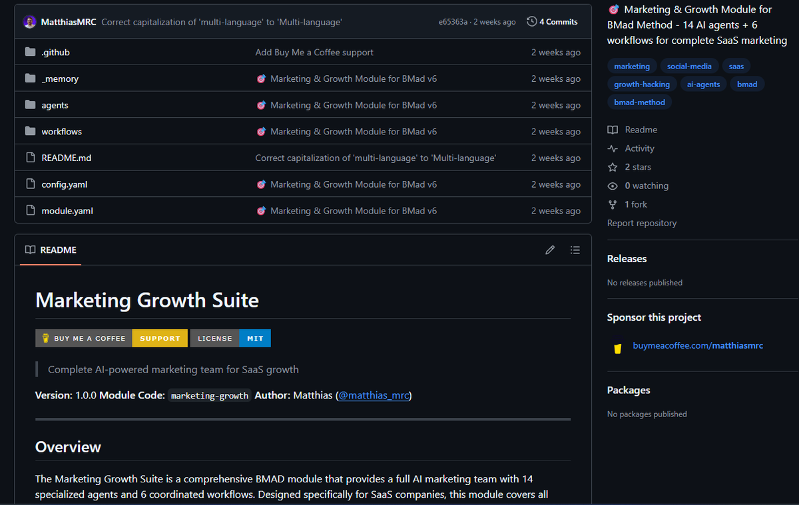Visit buymeacoffee.com/matthiasmrc sponsor link
This screenshot has height=505, width=799.
click(698, 345)
